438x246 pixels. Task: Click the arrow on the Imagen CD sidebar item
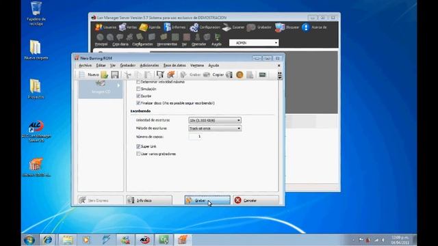coord(118,85)
